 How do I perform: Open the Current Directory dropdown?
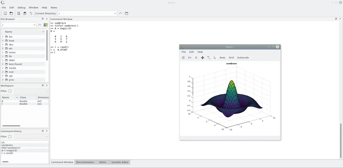[115, 13]
